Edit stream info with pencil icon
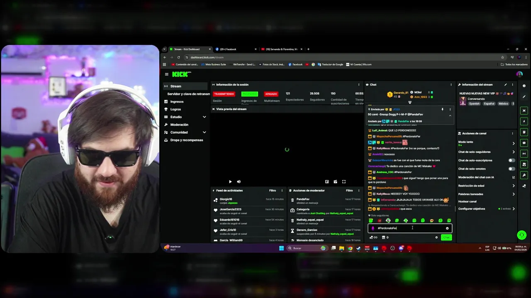This screenshot has width=531, height=298. tap(505, 85)
